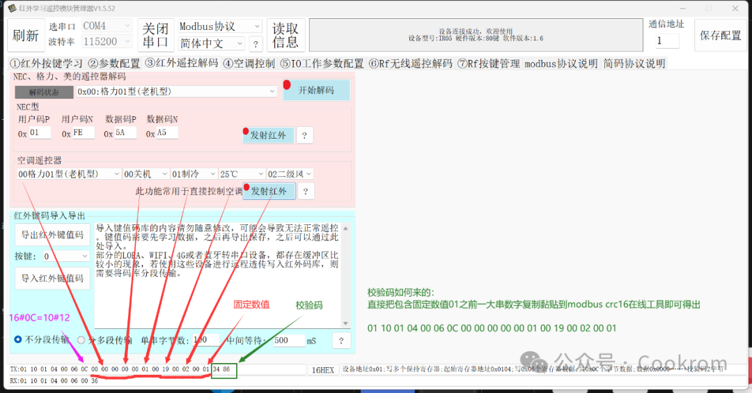Click the 通信地址 input field
Image resolution: width=752 pixels, height=393 pixels.
667,41
